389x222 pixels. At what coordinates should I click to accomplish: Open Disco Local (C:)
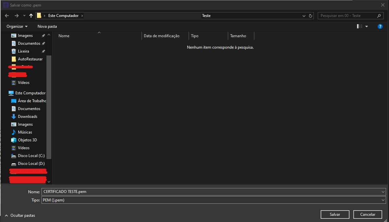point(31,156)
